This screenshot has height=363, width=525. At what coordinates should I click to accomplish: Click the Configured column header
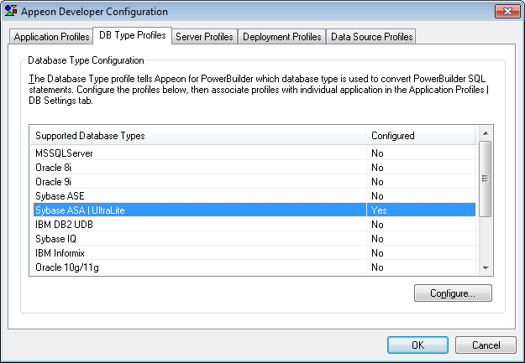point(421,136)
